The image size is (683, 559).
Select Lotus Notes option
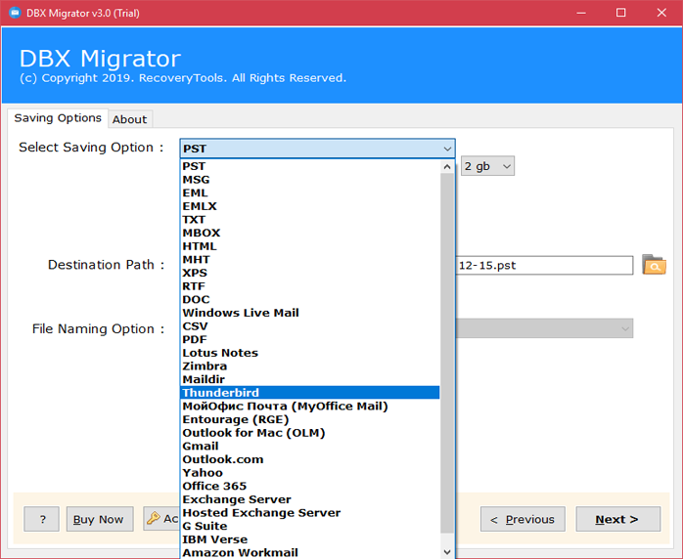[x=310, y=353]
